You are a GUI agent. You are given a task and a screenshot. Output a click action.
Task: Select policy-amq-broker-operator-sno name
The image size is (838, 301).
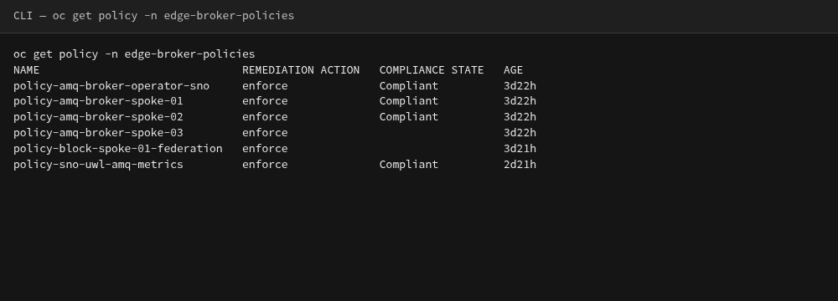coord(111,86)
